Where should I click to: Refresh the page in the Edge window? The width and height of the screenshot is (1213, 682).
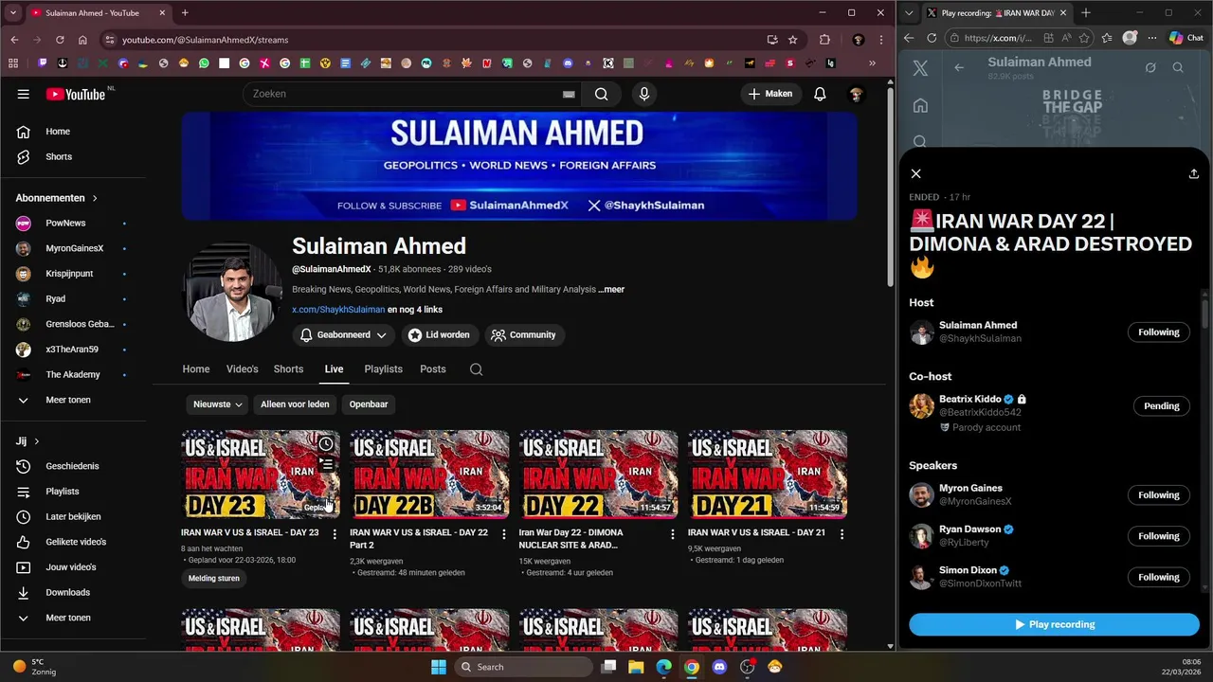coord(932,38)
